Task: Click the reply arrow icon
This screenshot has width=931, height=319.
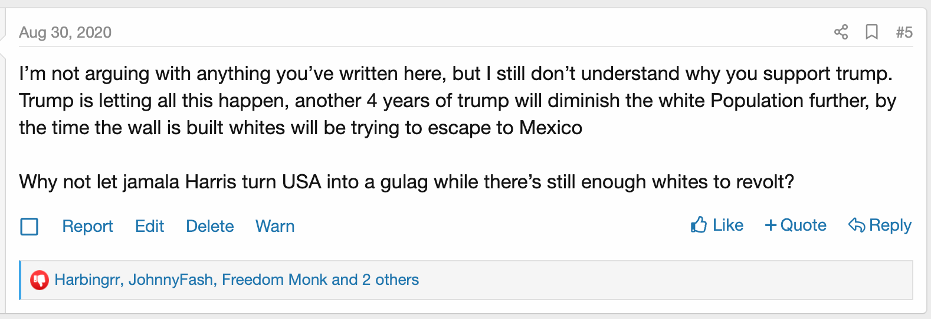Action: (x=857, y=225)
